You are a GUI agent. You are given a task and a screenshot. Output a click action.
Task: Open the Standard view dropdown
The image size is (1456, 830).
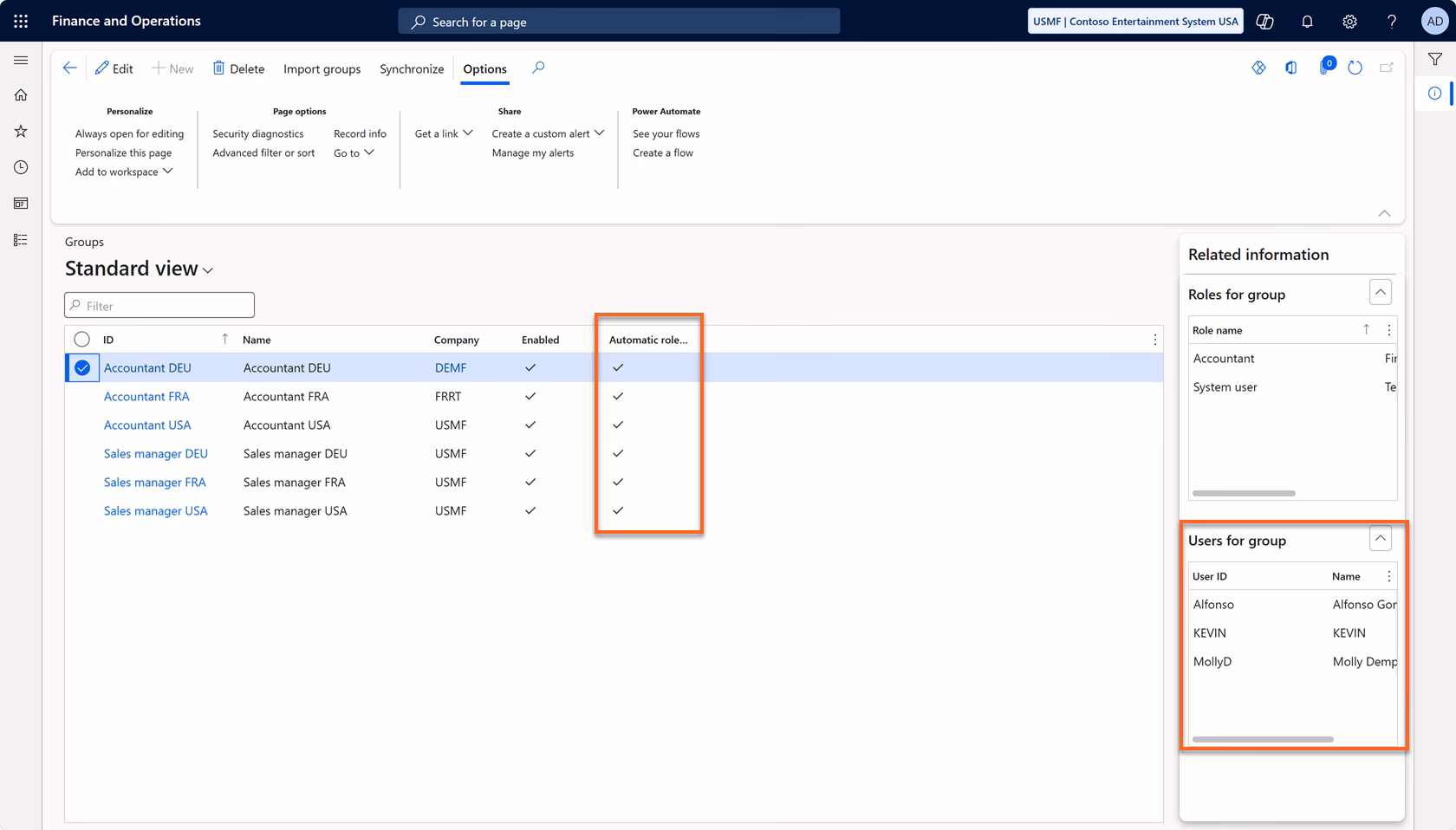pyautogui.click(x=208, y=270)
